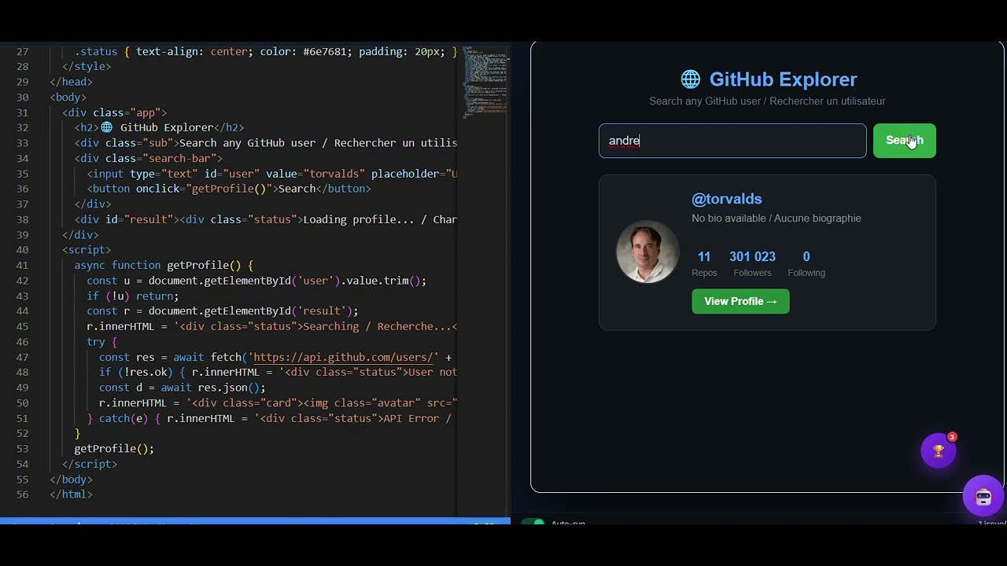Click the green Search button
1007x566 pixels.
904,141
